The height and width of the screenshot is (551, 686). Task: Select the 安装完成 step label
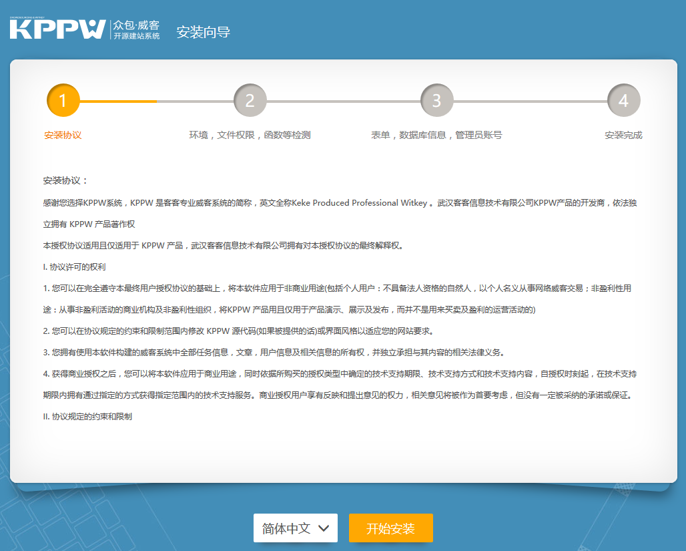623,135
